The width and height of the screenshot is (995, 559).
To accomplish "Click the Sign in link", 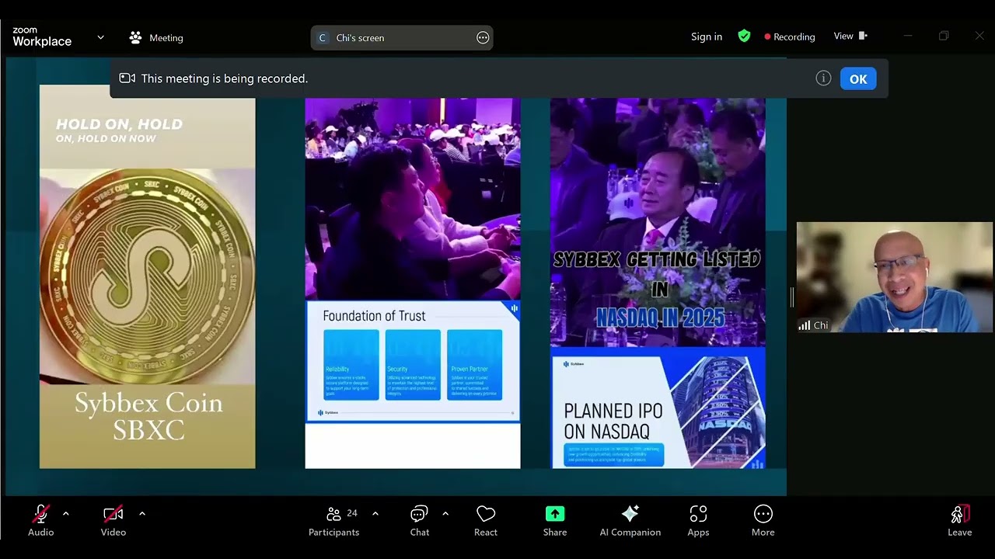I will 707,36.
